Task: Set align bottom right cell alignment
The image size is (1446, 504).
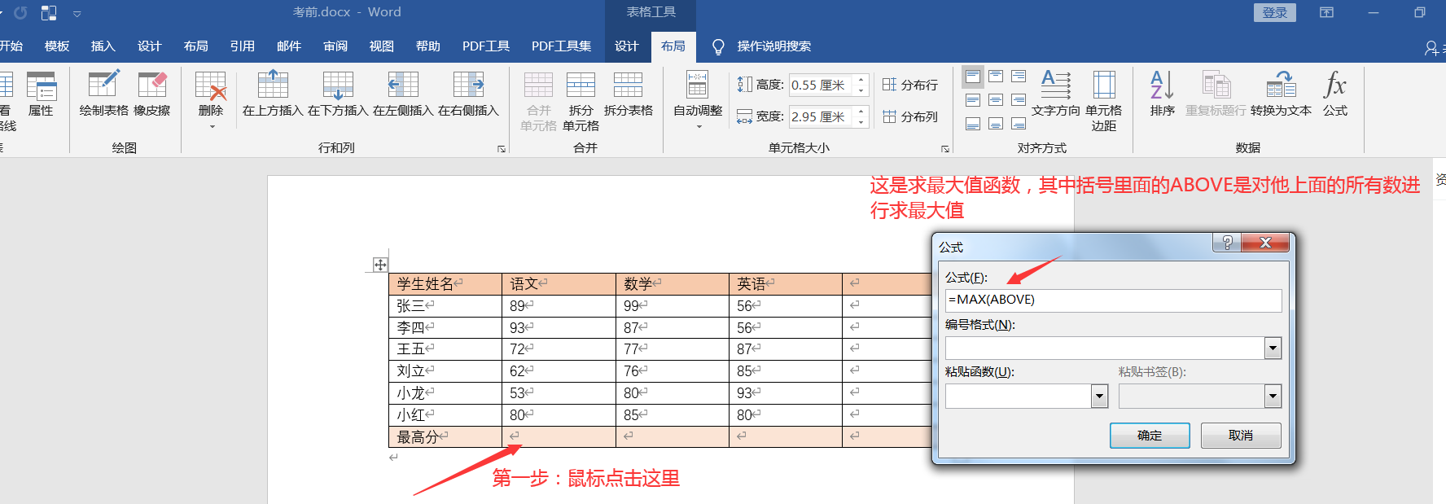Action: [x=1019, y=124]
